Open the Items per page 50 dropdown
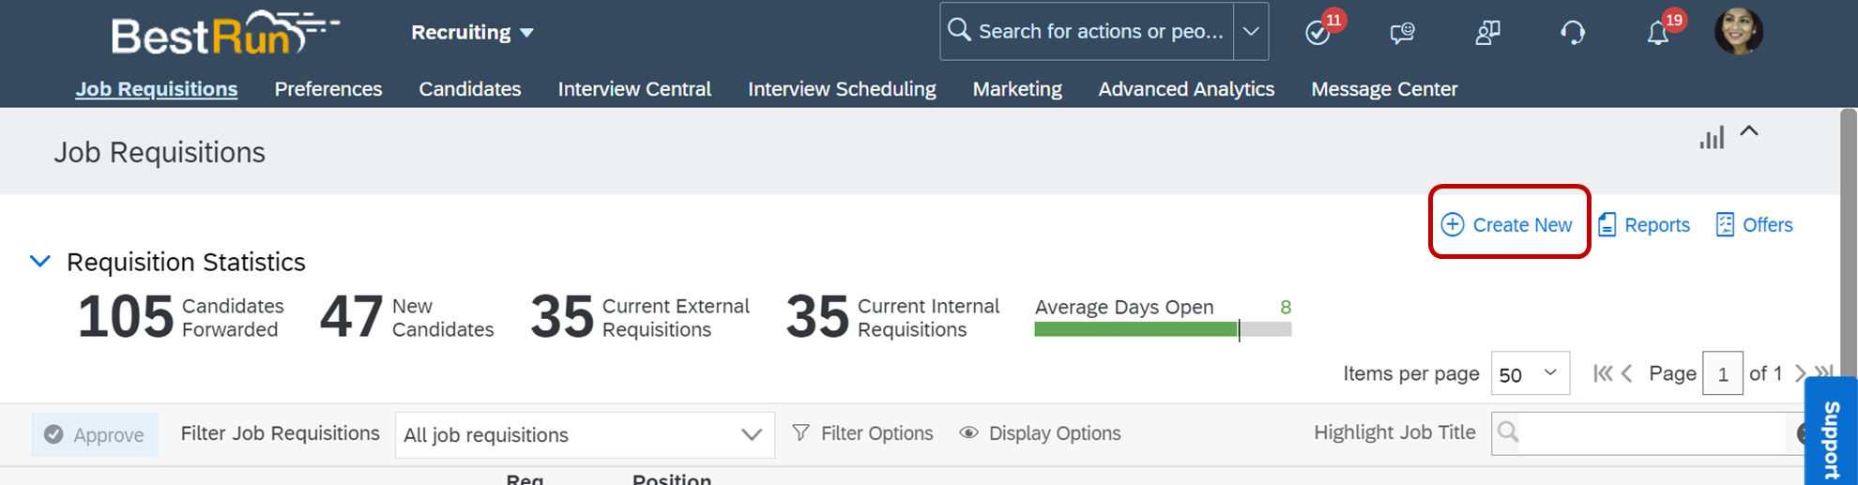 (x=1530, y=373)
